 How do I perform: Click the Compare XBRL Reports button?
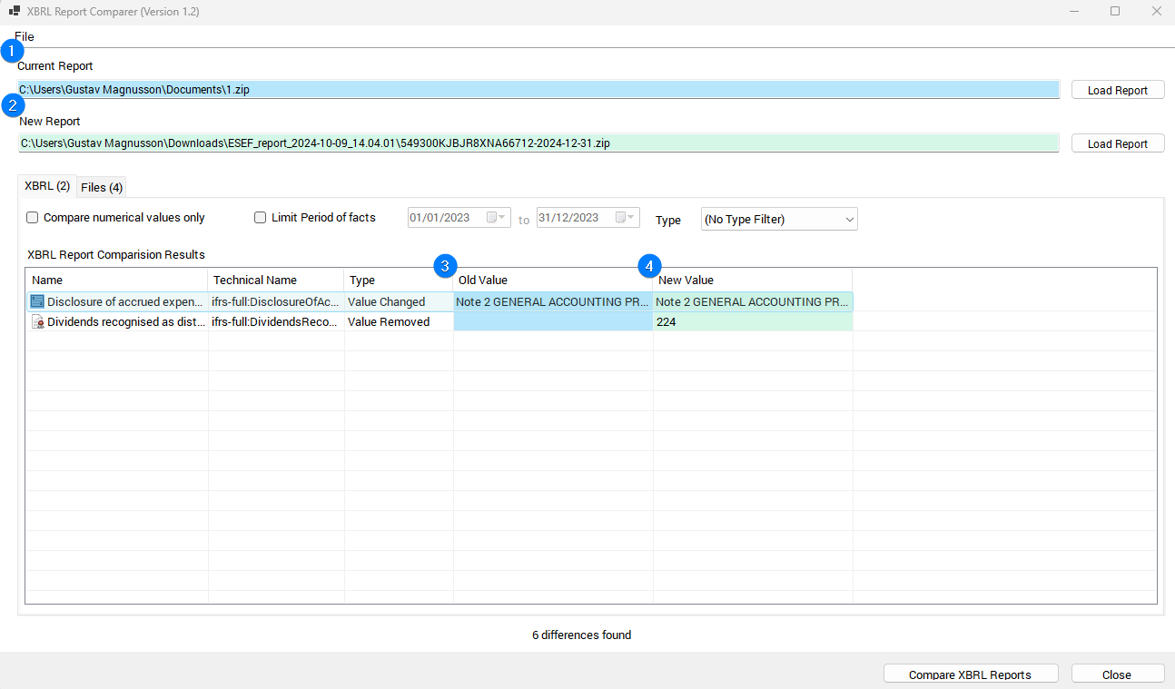click(x=971, y=674)
